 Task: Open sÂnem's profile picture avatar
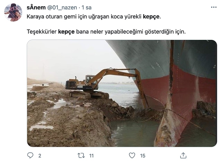pyautogui.click(x=13, y=12)
